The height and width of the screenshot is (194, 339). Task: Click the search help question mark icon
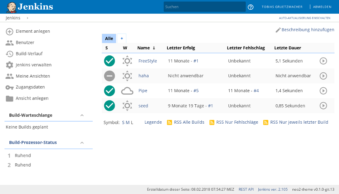pos(250,7)
